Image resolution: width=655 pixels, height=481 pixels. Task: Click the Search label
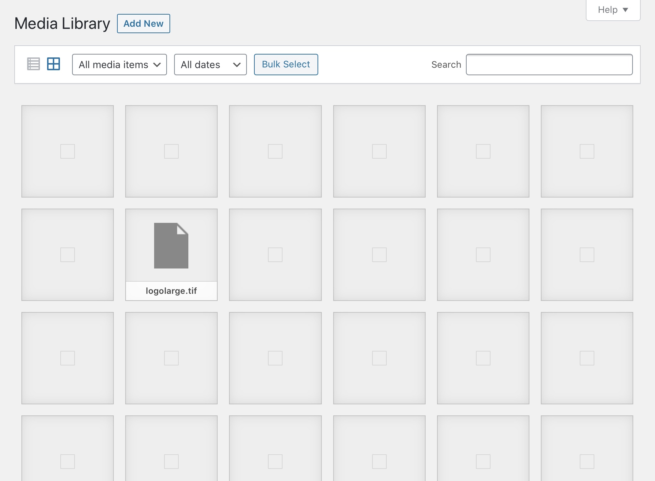[446, 65]
